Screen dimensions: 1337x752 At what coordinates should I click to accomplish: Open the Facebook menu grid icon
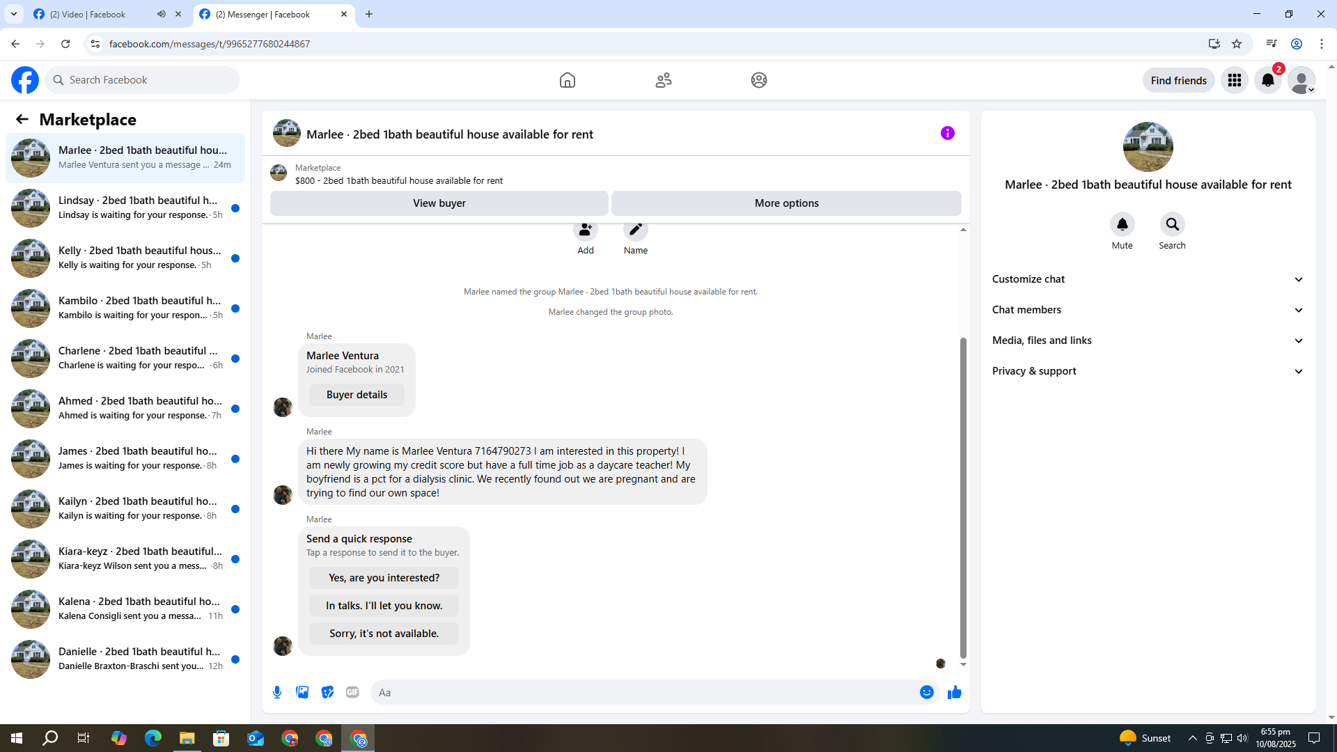click(1234, 80)
